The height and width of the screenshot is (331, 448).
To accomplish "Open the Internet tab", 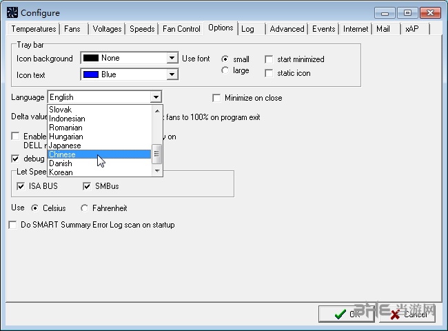I will 356,29.
